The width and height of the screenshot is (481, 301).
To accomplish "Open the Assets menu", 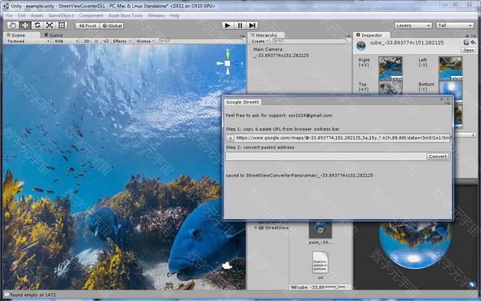I will (x=37, y=15).
